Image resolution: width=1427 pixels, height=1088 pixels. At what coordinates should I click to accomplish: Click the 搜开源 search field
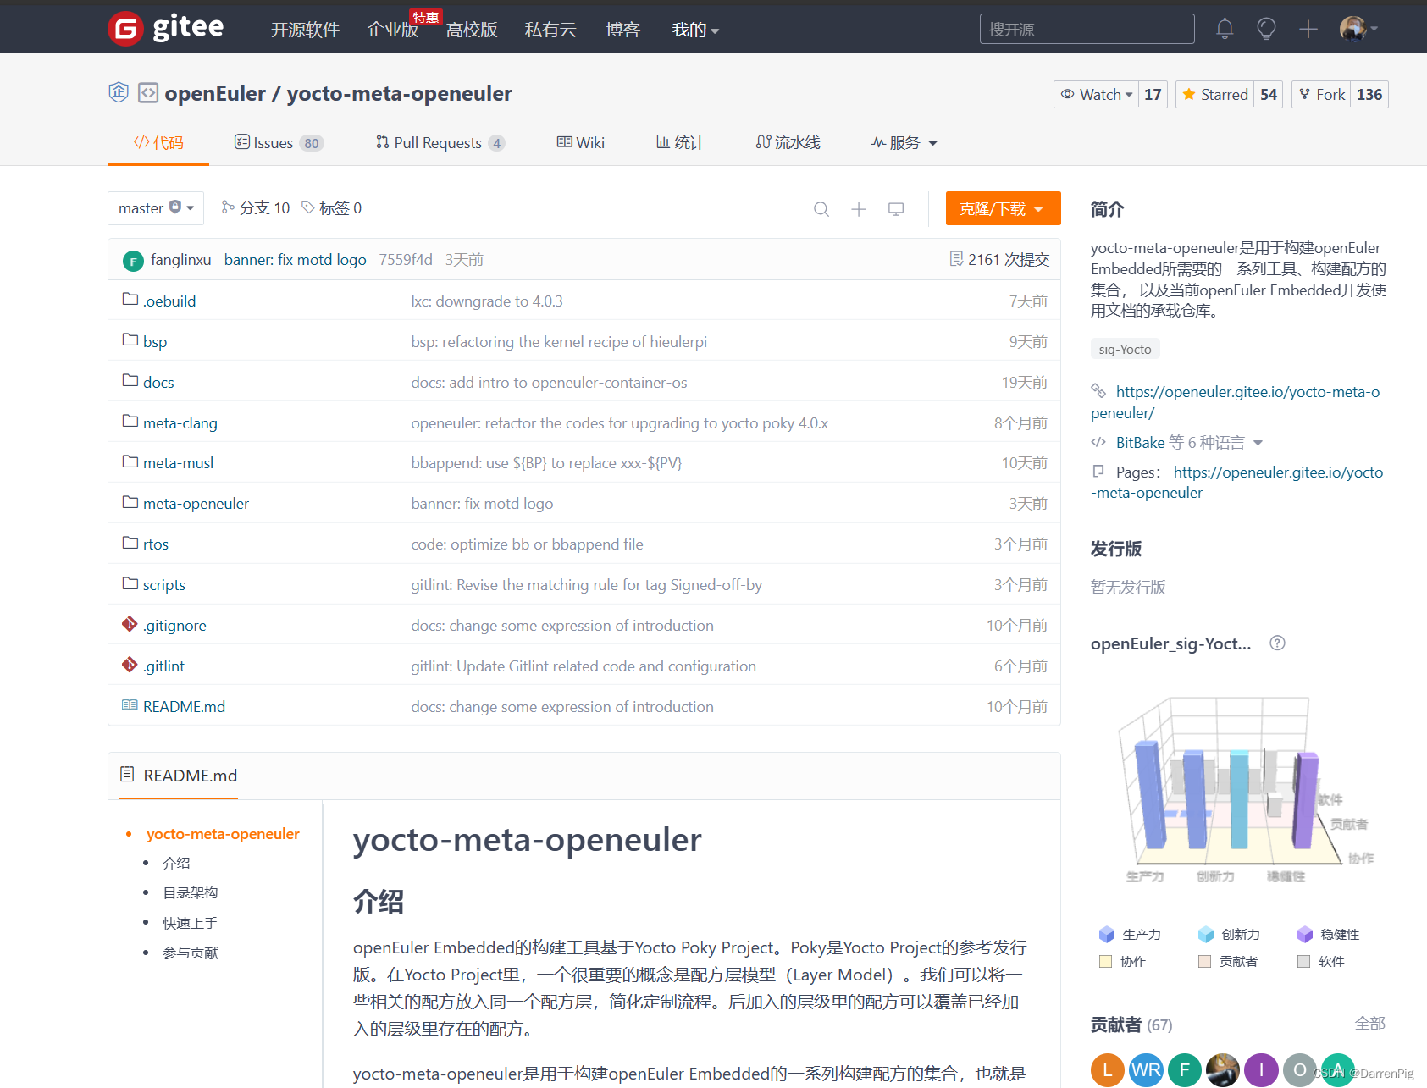pyautogui.click(x=1087, y=29)
